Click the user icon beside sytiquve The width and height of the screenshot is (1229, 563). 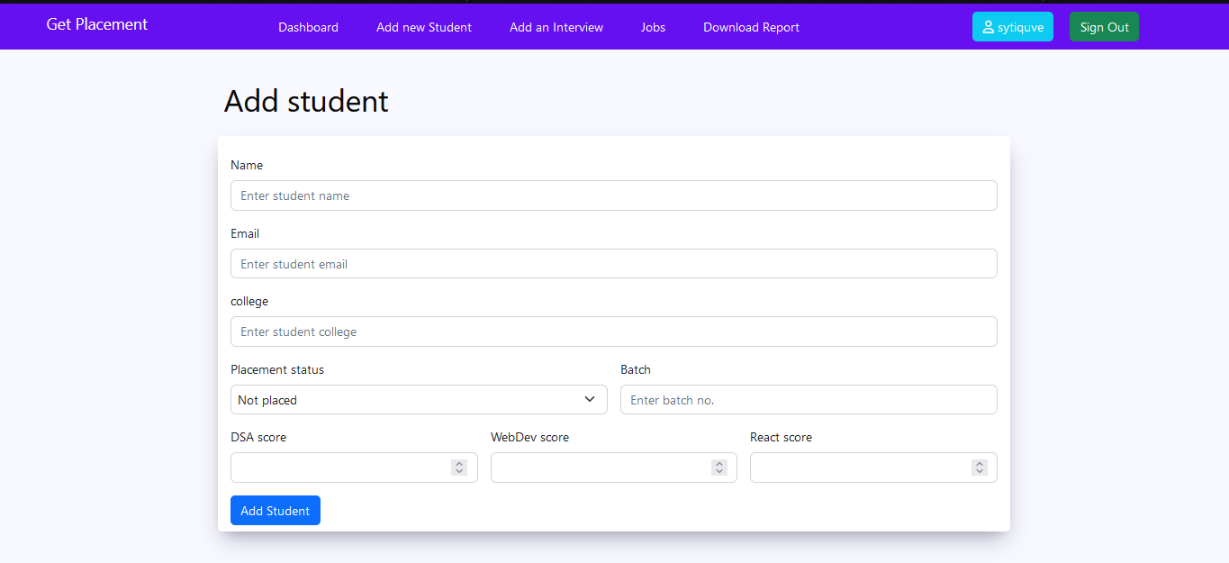(x=989, y=27)
